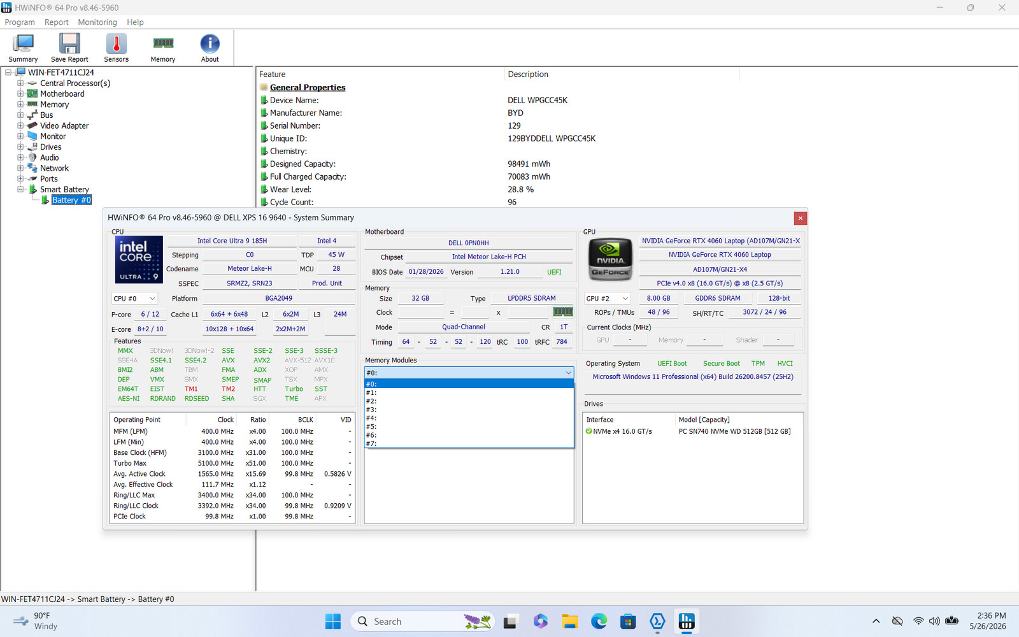
Task: Open the GPU #2 selector dropdown
Action: [x=608, y=298]
